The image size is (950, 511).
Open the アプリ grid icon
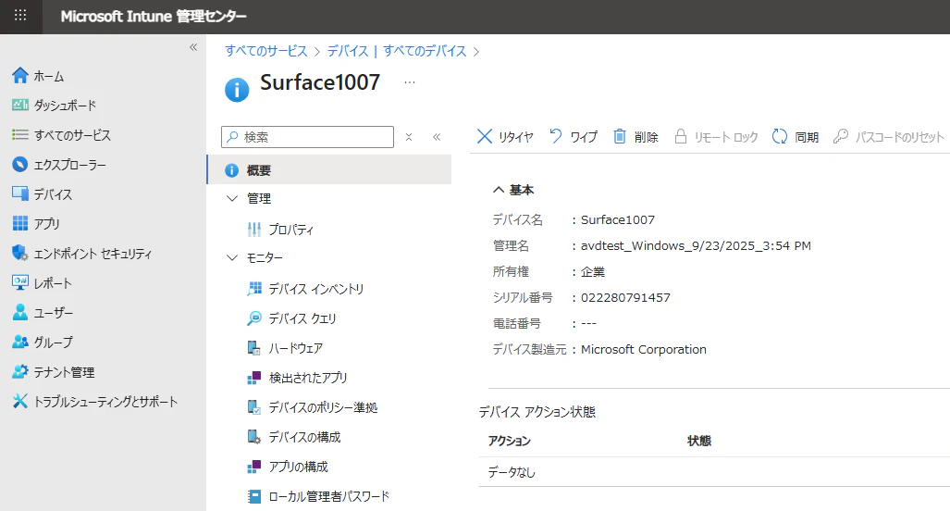[x=20, y=224]
